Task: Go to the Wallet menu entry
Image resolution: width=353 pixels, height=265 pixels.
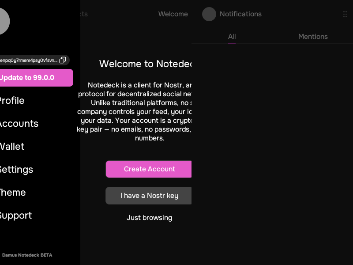Action: click(x=11, y=147)
